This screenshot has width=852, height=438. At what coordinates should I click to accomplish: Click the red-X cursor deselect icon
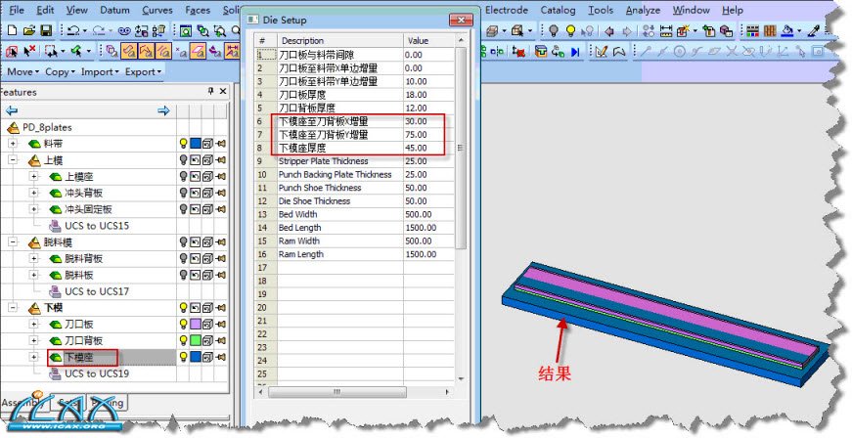pyautogui.click(x=30, y=51)
